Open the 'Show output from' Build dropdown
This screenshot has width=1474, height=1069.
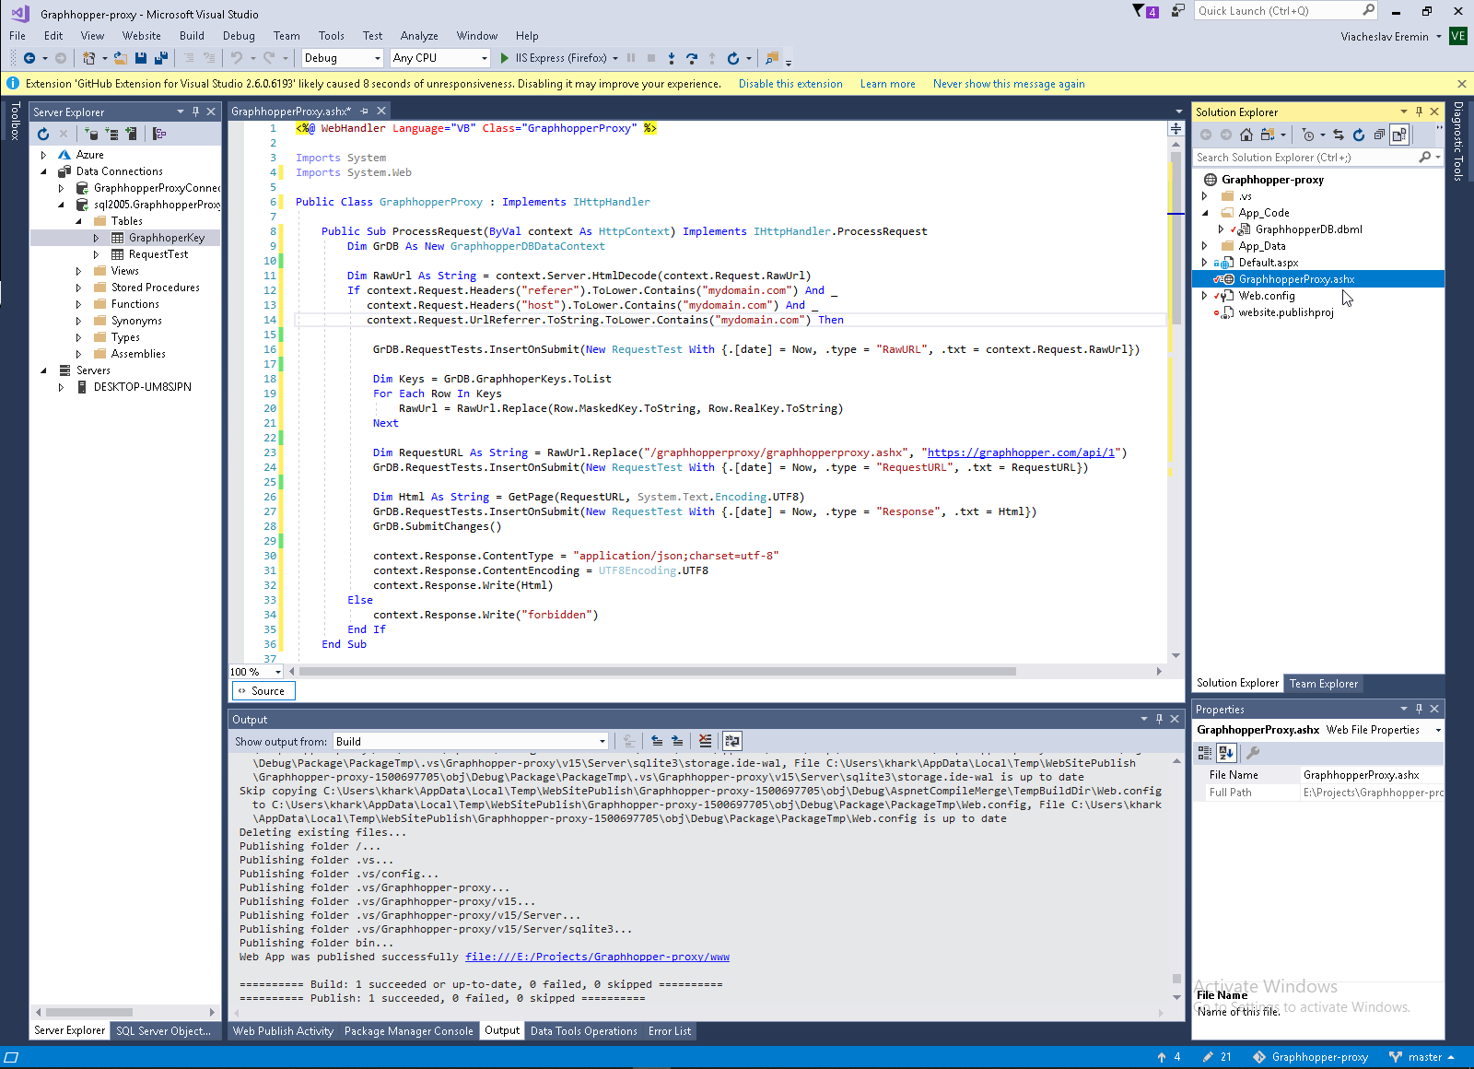[x=470, y=741]
